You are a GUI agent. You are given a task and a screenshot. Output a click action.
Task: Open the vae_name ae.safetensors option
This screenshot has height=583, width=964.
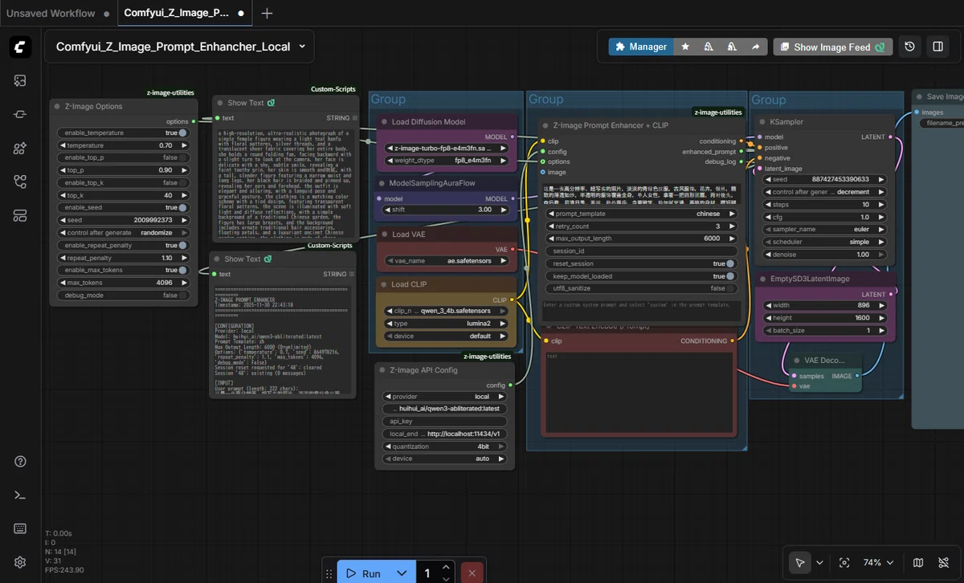pyautogui.click(x=446, y=261)
